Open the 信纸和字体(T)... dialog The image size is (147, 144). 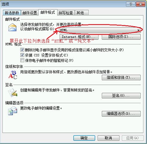click(x=121, y=78)
